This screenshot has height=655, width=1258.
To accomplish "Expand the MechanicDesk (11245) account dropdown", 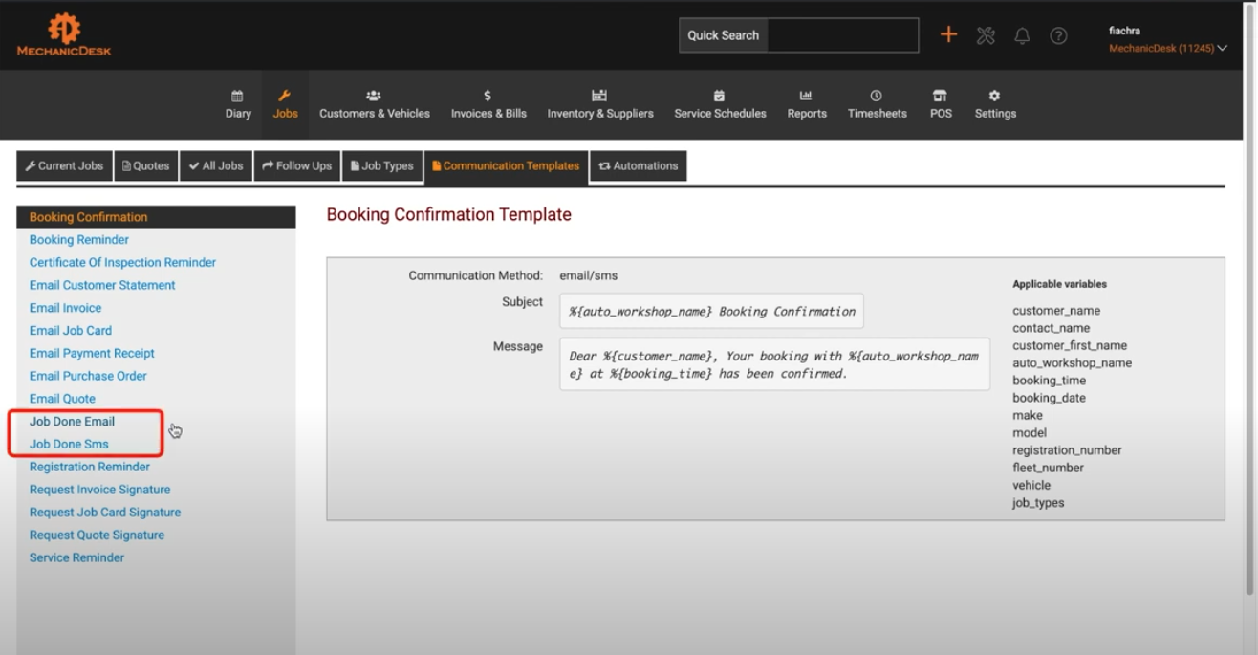I will [x=1168, y=48].
